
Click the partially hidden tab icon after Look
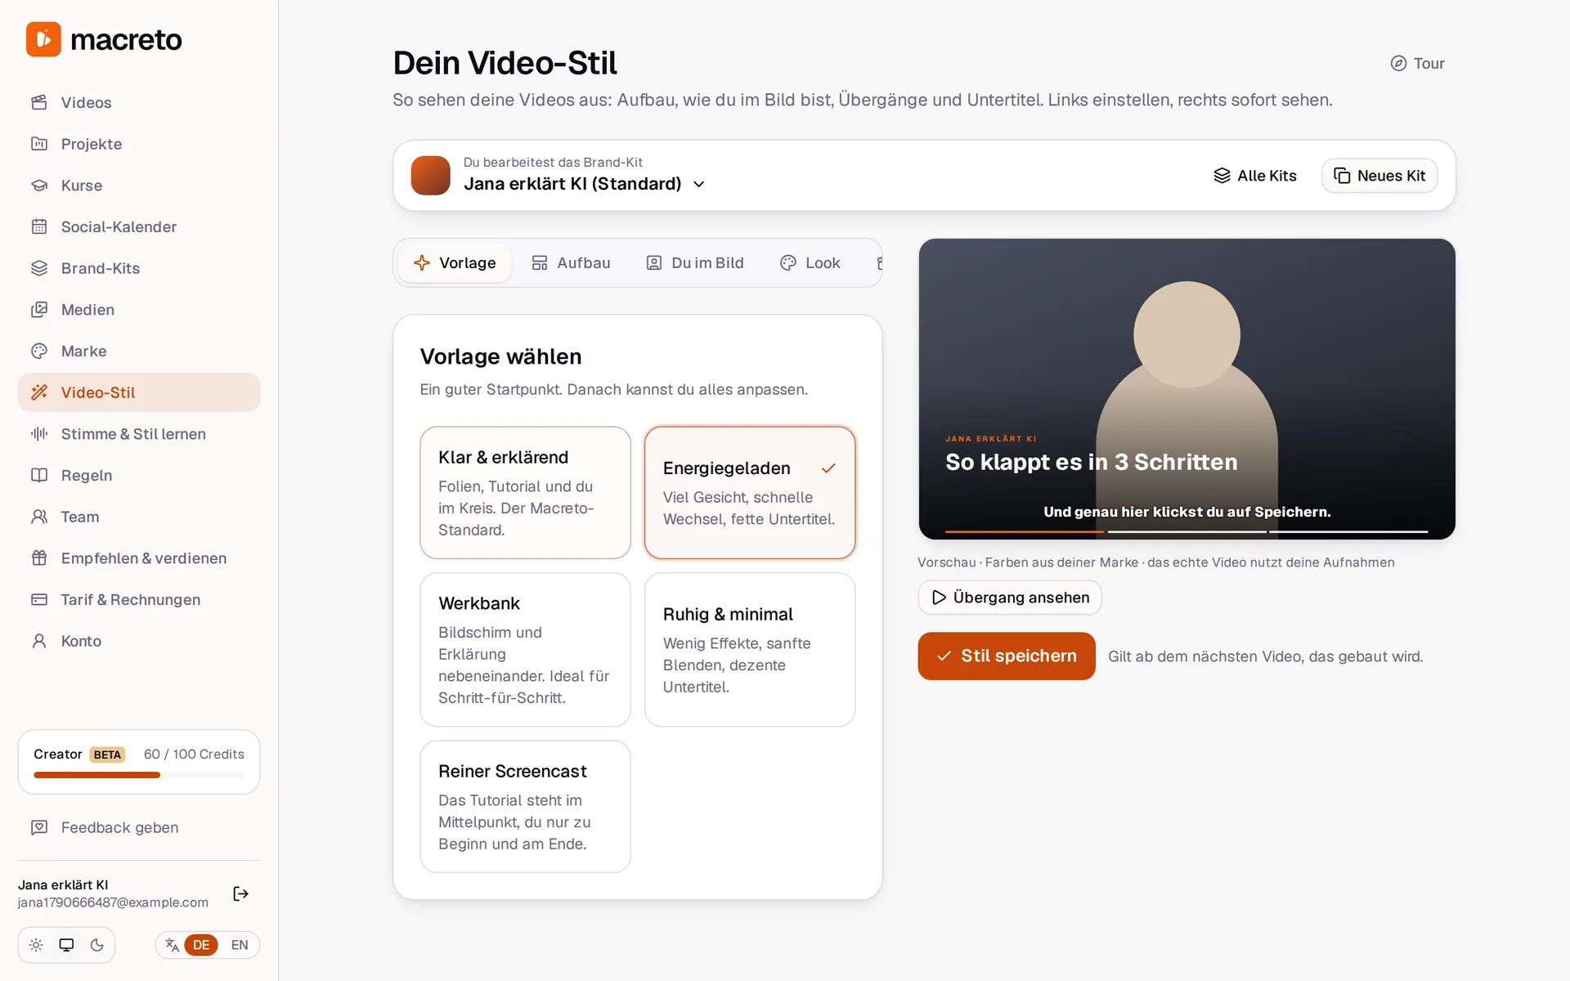(879, 263)
